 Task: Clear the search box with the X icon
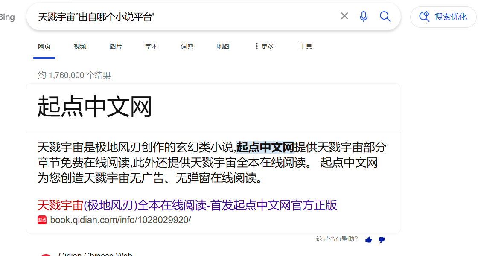(344, 16)
